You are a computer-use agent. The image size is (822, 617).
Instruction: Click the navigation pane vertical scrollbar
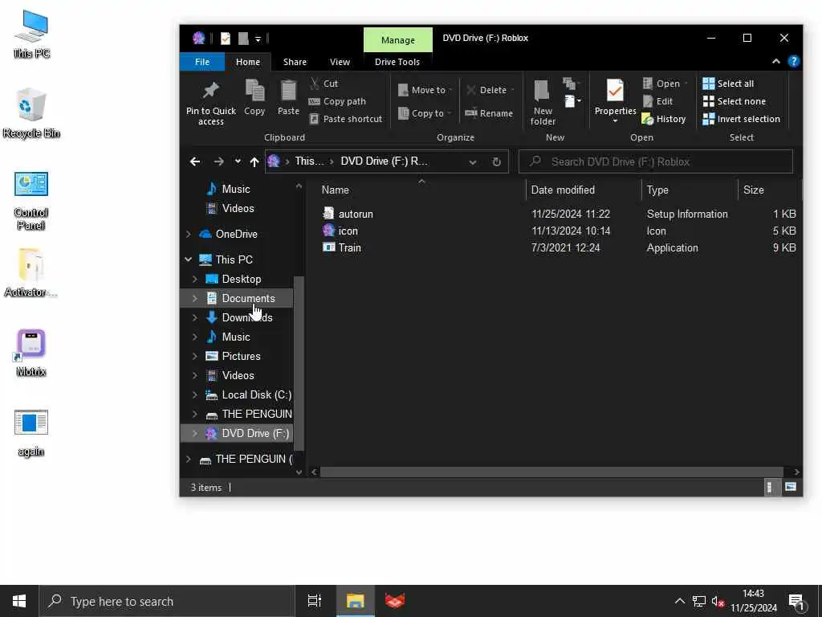[x=299, y=363]
